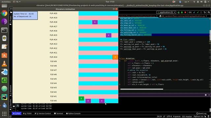
Task: Open the Event Log
Action: [x=201, y=113]
